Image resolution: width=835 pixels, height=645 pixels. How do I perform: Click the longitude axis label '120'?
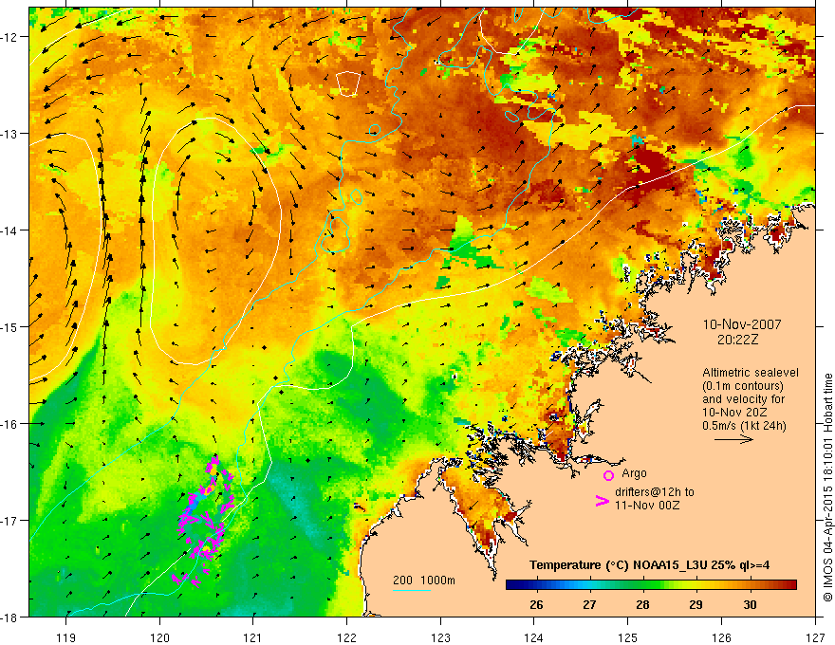tap(159, 637)
